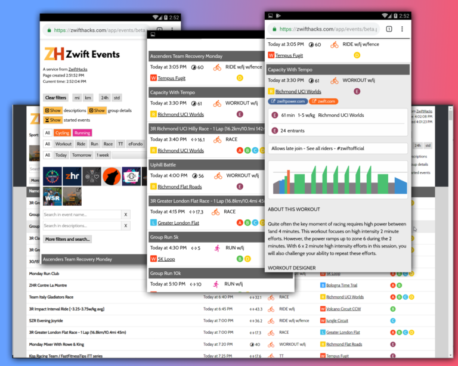
Task: Select std time format in left phone
Action: tap(117, 98)
